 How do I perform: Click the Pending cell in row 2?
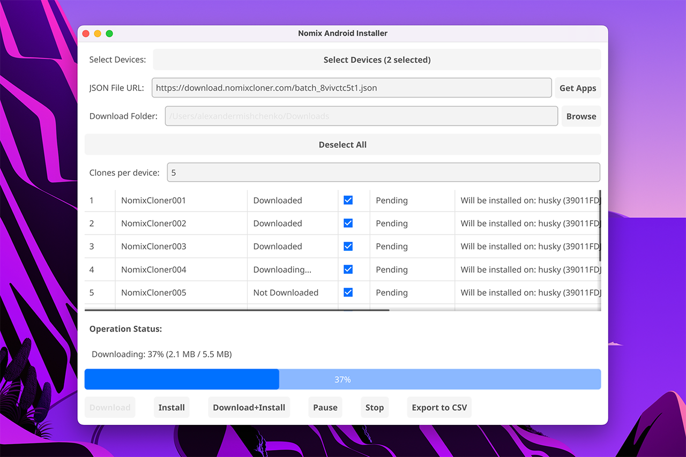click(412, 223)
